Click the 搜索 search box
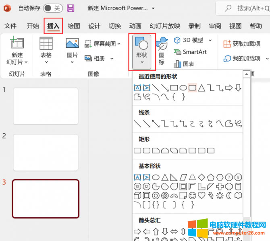270x241 pixels. (x=246, y=8)
